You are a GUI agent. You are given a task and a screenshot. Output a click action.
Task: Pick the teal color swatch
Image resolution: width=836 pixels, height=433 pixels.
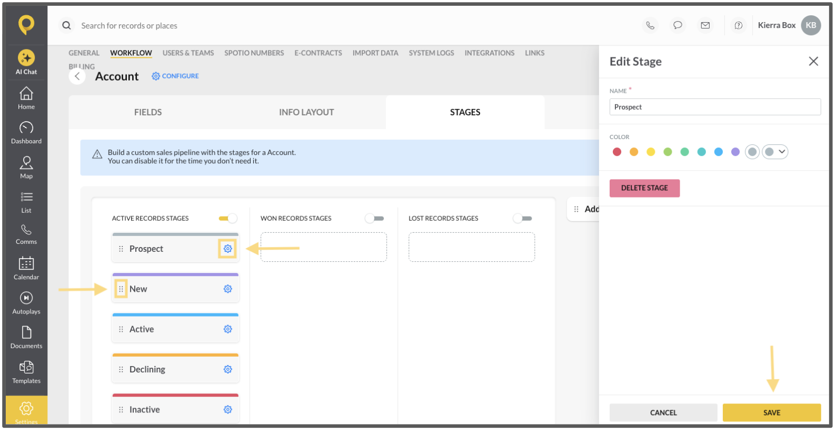tap(702, 152)
